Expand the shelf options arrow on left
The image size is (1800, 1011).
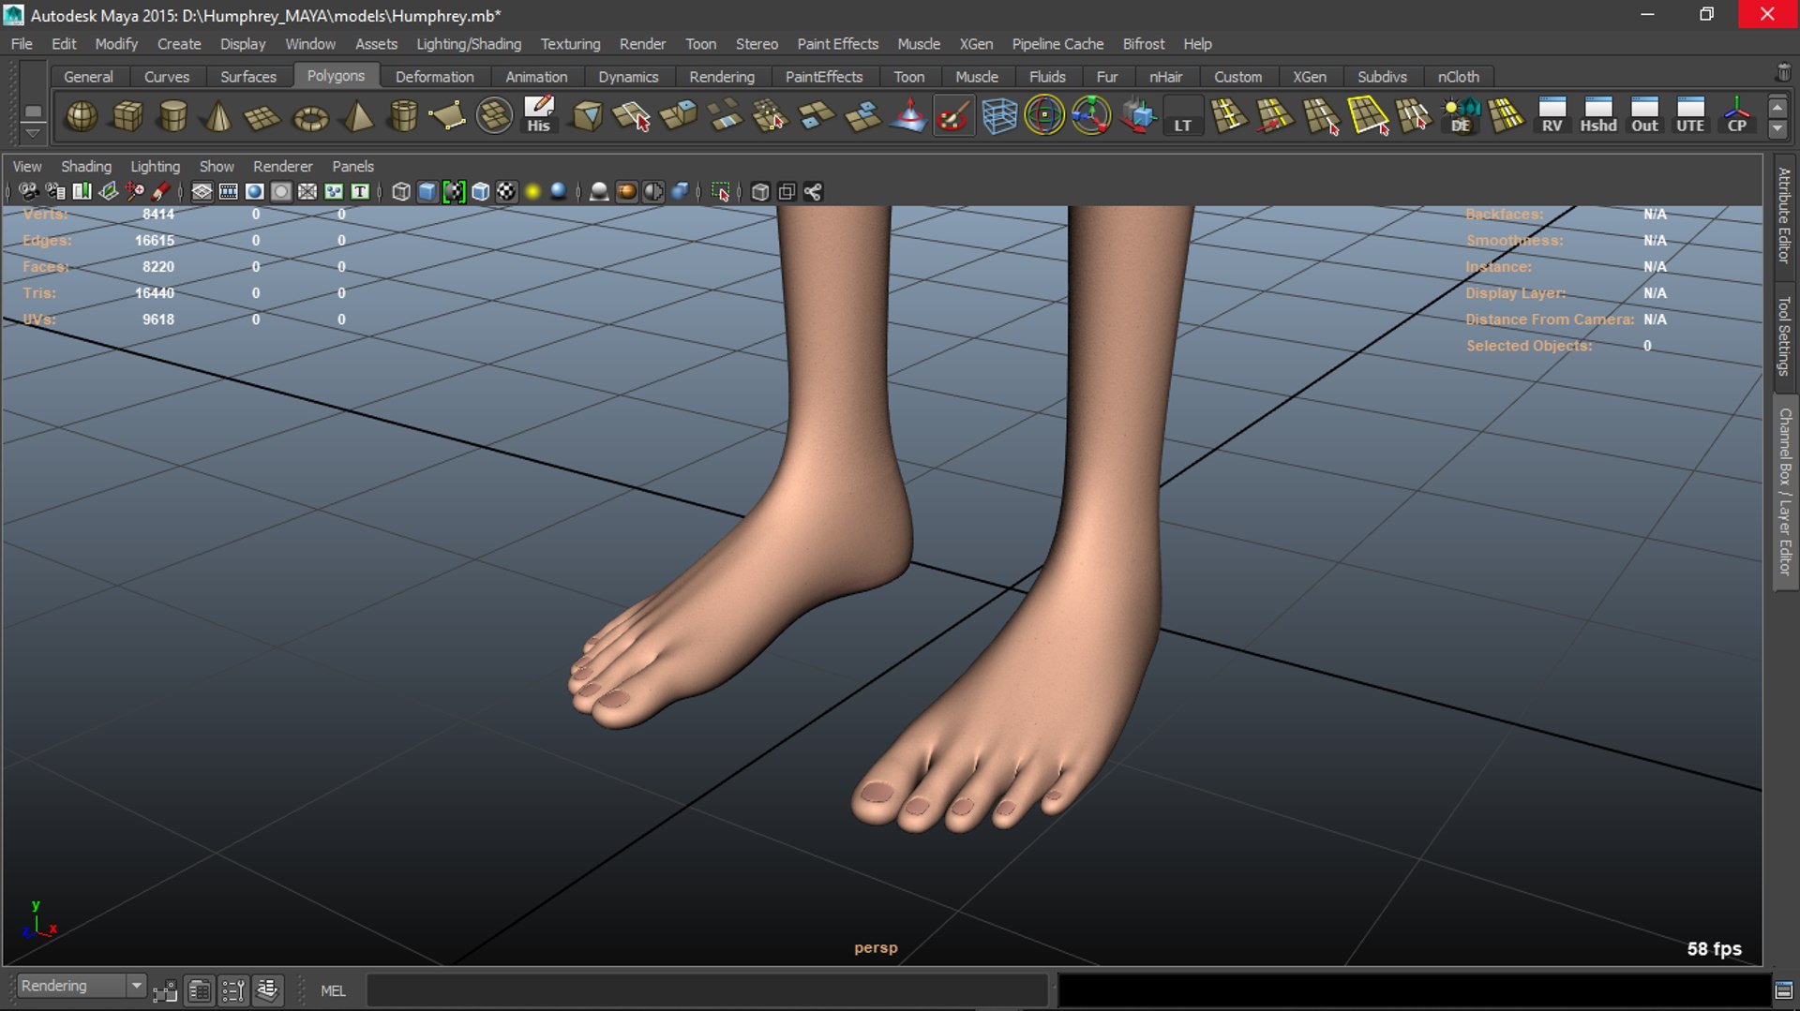[x=33, y=133]
